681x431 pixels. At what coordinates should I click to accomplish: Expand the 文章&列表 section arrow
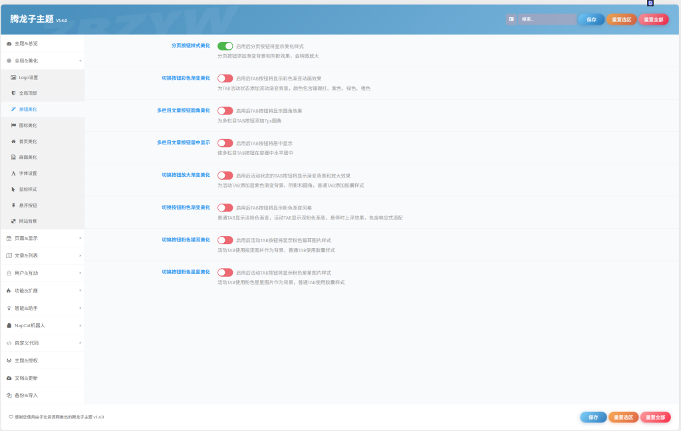tap(80, 255)
